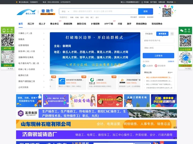193x144 pixels.
Task: Click the 切换城市 link
Action: (34, 2)
